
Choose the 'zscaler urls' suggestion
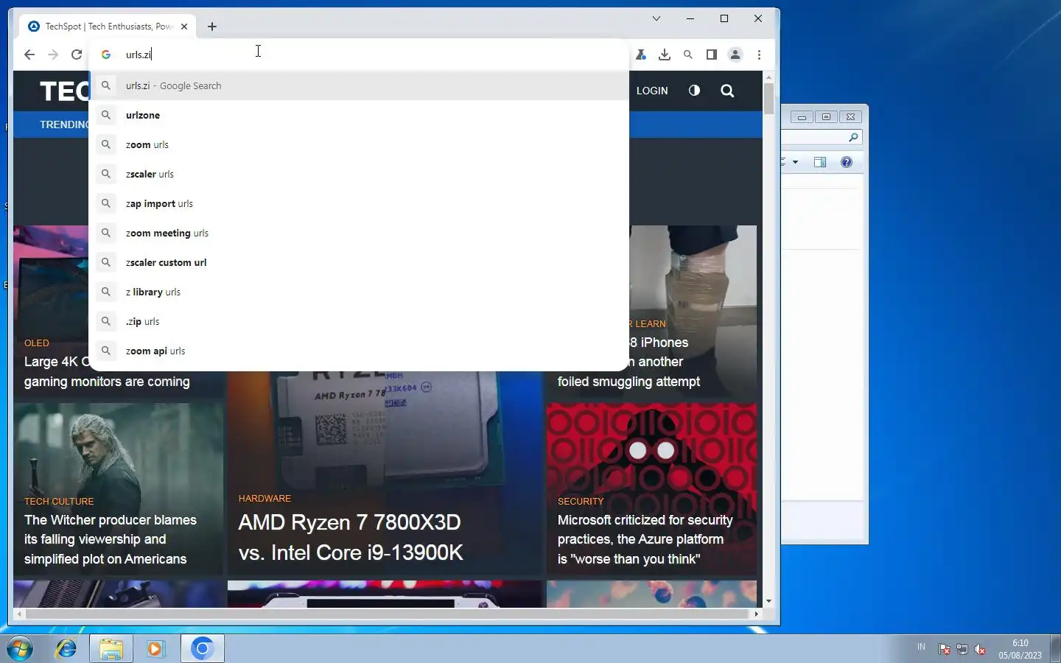359,174
